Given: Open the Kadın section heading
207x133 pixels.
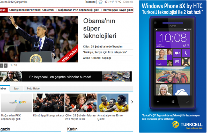Looking at the screenshot, I should (x=72, y=129).
